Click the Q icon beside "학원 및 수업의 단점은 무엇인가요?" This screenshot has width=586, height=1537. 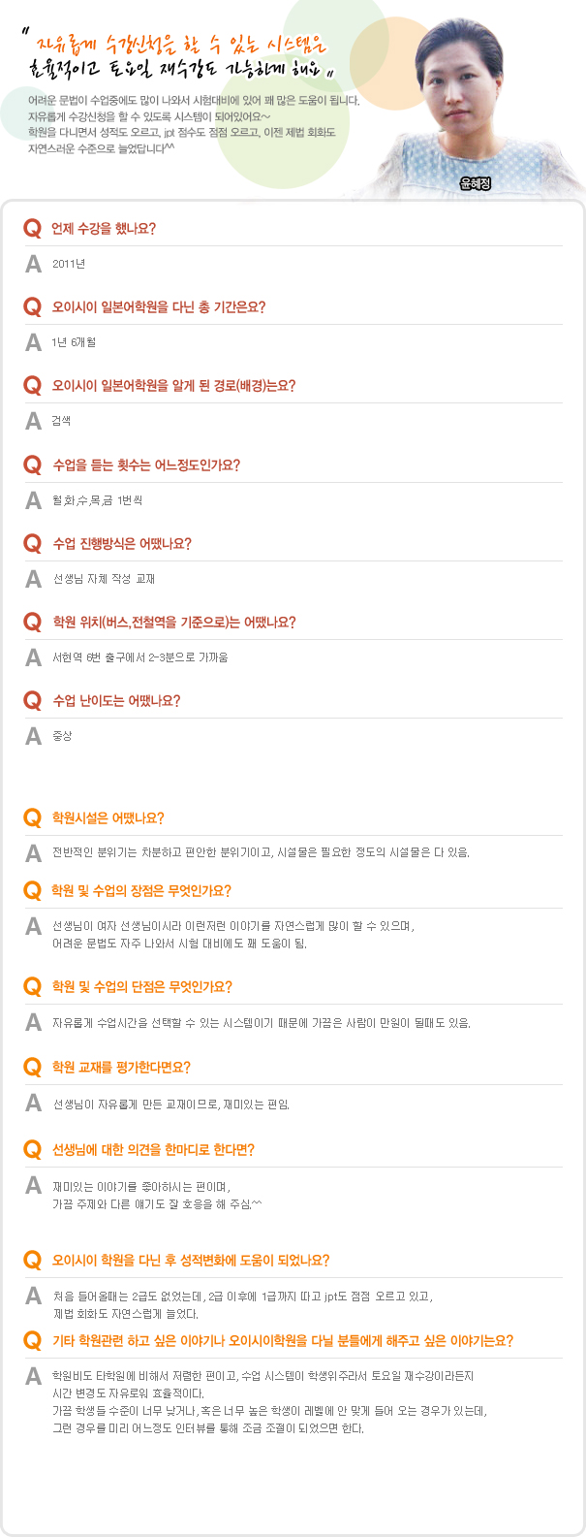[33, 987]
